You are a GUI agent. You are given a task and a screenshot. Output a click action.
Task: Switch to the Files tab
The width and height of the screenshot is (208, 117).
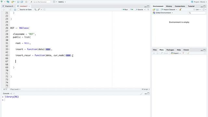click(x=155, y=50)
